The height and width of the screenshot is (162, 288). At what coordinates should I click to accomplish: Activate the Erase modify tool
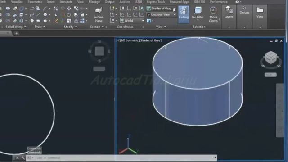tap(56, 21)
